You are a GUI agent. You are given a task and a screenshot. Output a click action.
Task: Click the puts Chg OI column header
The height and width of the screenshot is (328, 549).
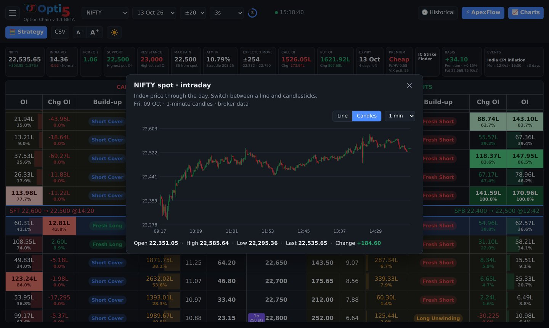[488, 102]
